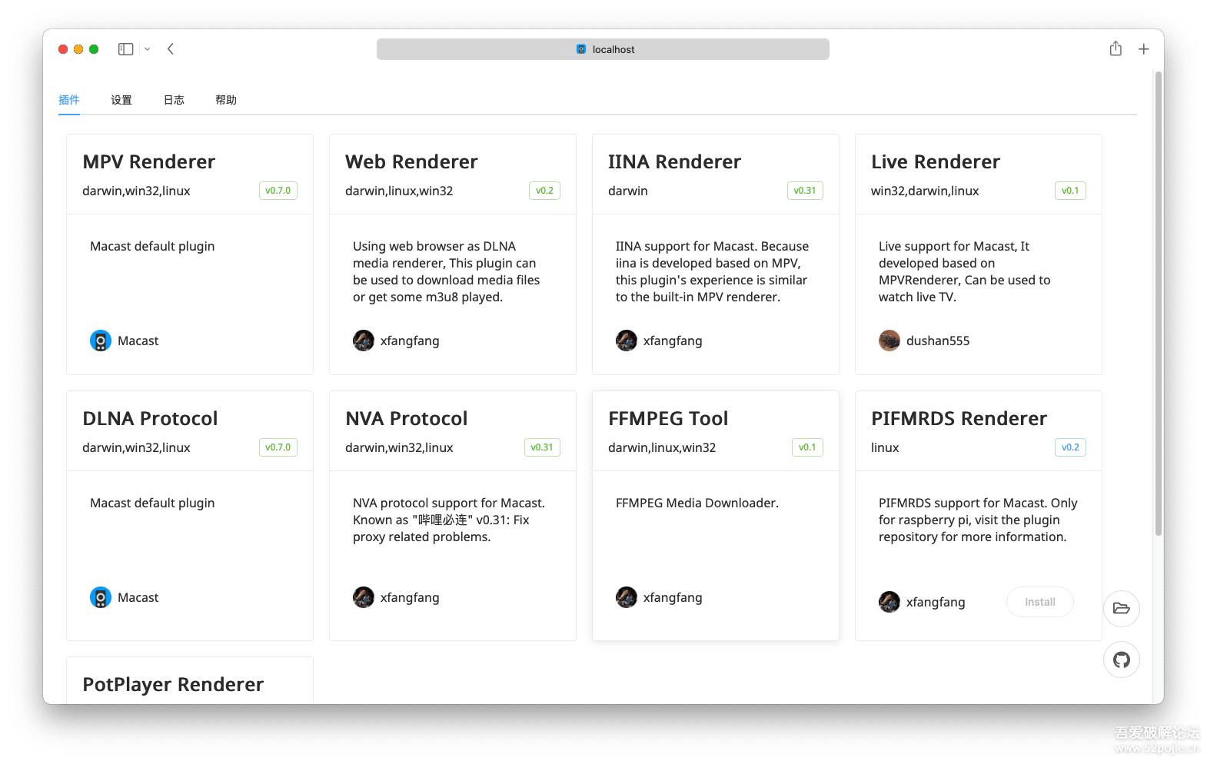
Task: Open the 日志 tab
Action: tap(174, 100)
